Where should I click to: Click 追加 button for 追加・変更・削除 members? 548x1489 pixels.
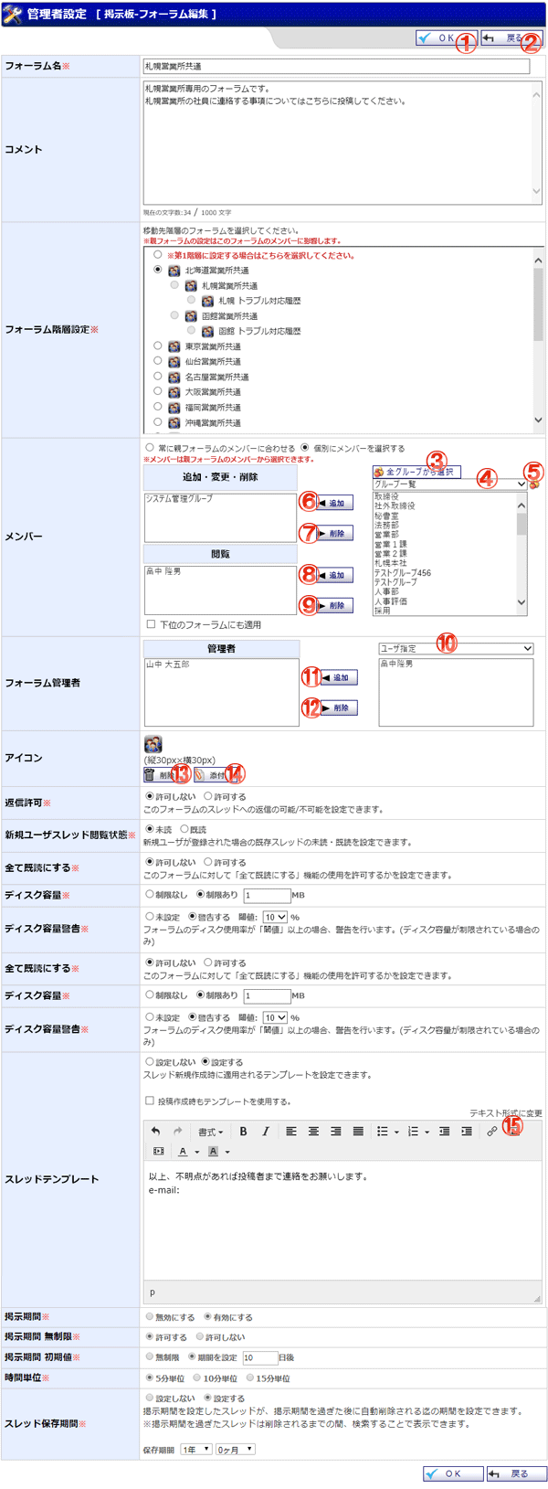point(334,503)
